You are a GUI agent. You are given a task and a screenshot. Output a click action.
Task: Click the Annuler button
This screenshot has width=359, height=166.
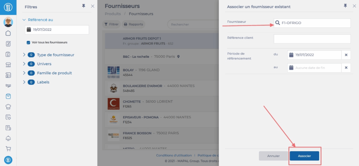tap(273, 156)
